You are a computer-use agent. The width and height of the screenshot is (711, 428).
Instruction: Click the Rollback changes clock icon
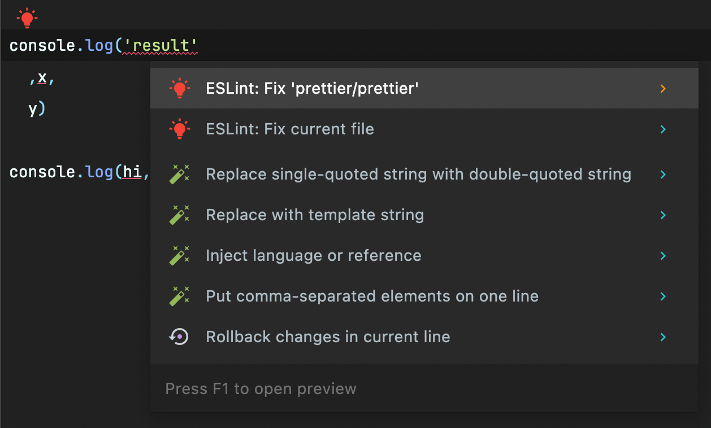[x=179, y=337]
